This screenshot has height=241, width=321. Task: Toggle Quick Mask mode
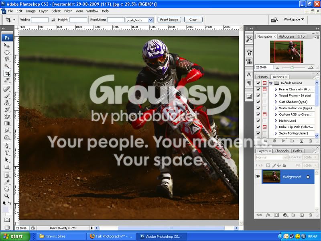point(7,220)
